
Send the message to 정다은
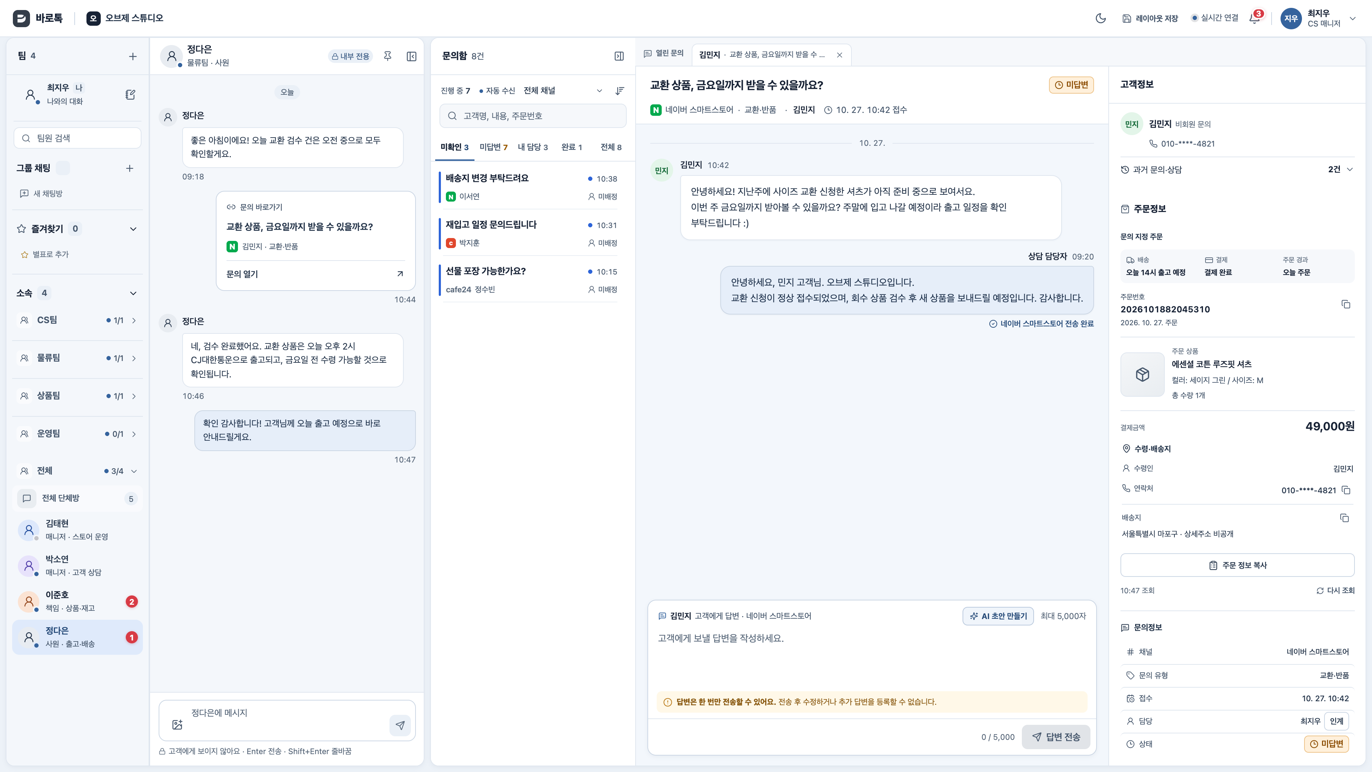[x=400, y=725]
